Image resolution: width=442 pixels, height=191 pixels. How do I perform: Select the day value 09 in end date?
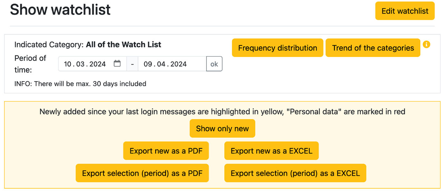tap(148, 64)
